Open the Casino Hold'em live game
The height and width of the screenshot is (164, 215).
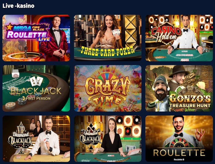click(x=179, y=38)
